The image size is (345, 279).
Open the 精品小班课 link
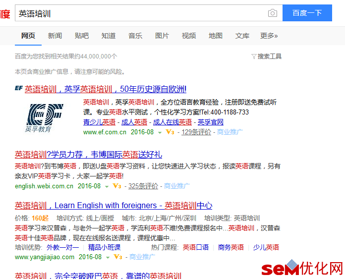click(x=104, y=248)
